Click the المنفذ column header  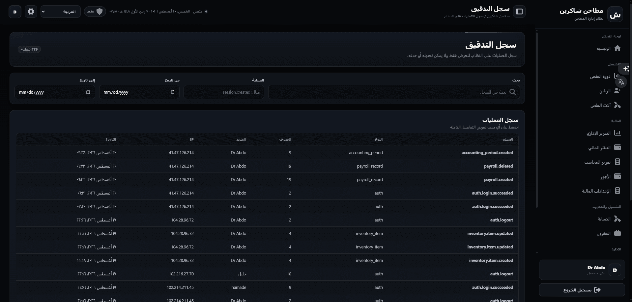[241, 139]
